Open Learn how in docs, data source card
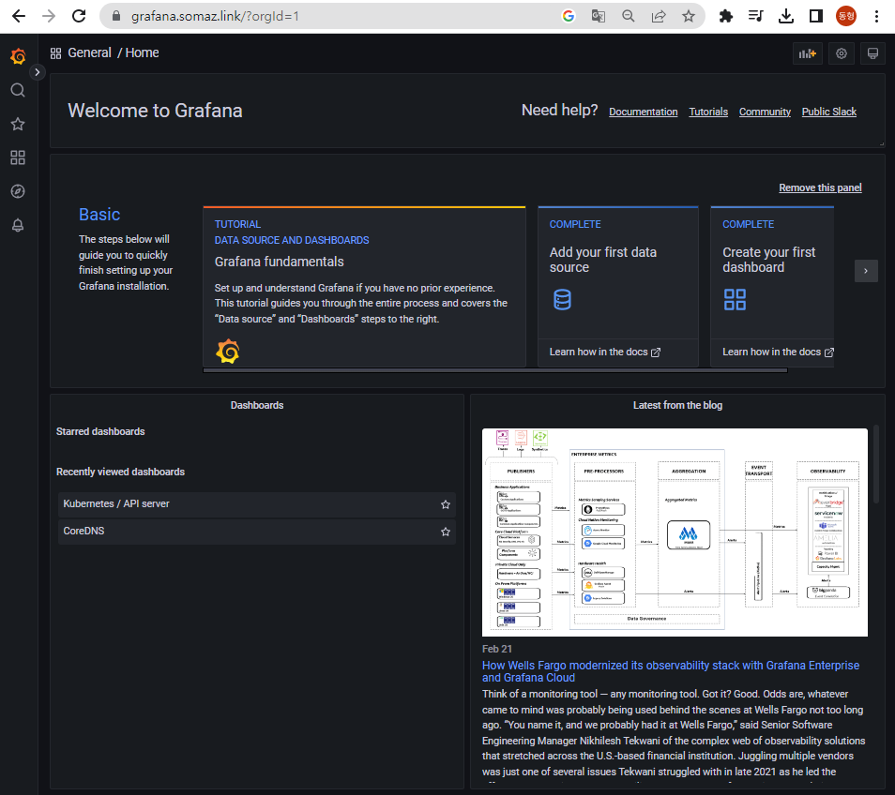The image size is (895, 795). pyautogui.click(x=604, y=352)
